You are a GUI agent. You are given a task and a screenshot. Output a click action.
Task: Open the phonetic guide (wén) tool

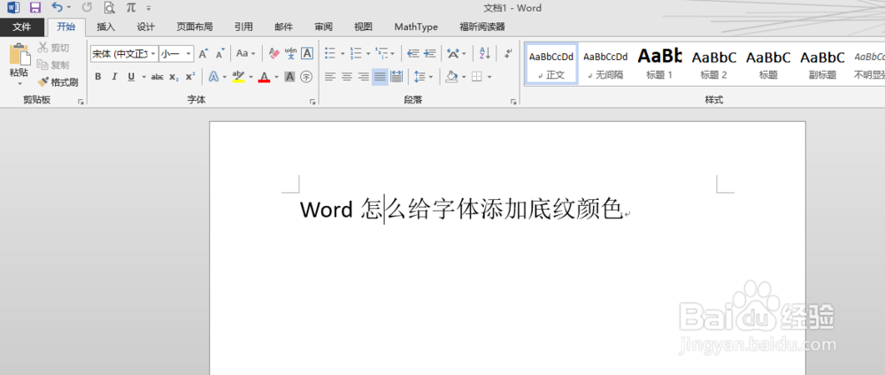click(290, 54)
